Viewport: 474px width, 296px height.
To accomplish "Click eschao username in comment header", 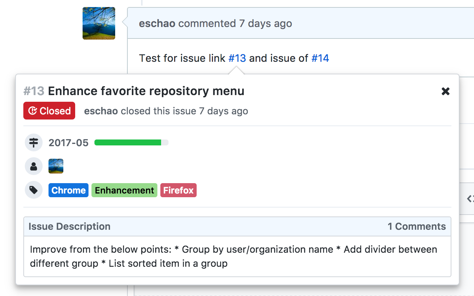I will click(157, 24).
